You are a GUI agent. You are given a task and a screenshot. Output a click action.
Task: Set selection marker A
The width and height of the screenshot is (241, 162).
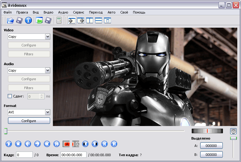click(66, 144)
